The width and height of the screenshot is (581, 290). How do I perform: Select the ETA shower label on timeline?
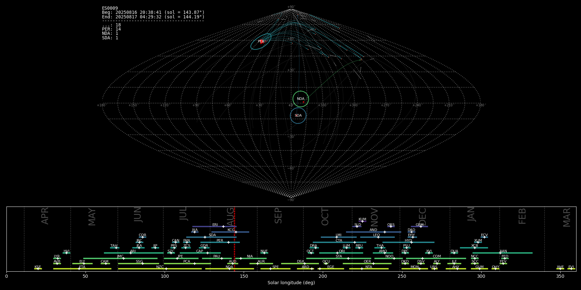82,267
